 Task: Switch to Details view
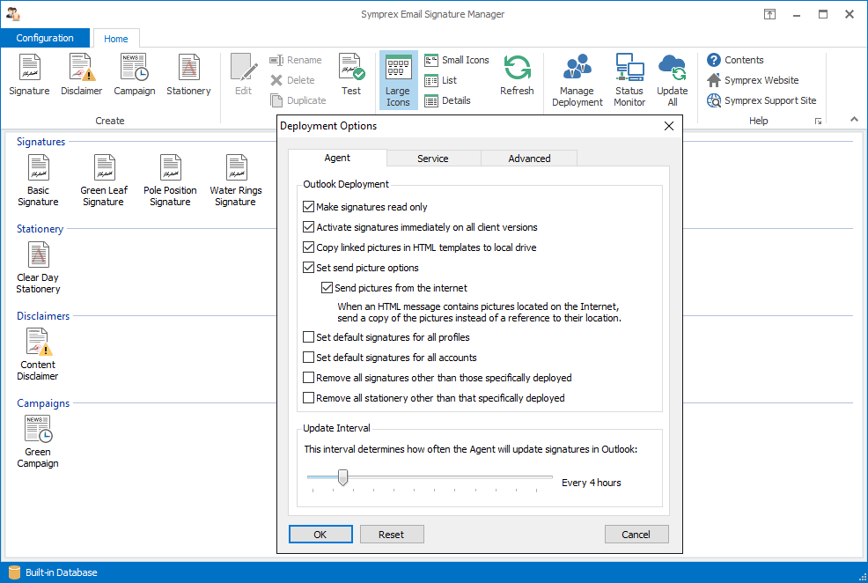(x=447, y=100)
